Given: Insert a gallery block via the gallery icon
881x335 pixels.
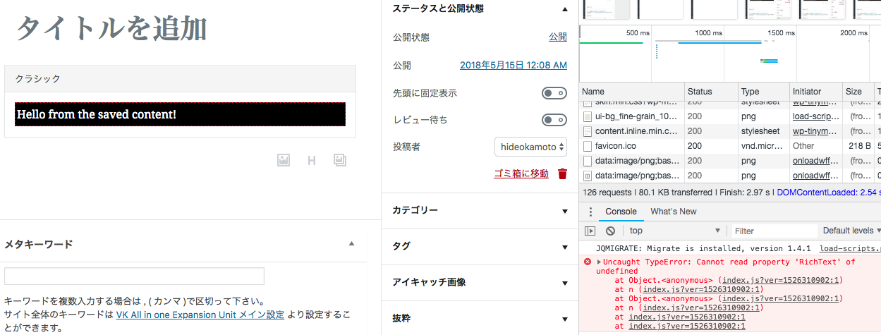Looking at the screenshot, I should point(340,160).
